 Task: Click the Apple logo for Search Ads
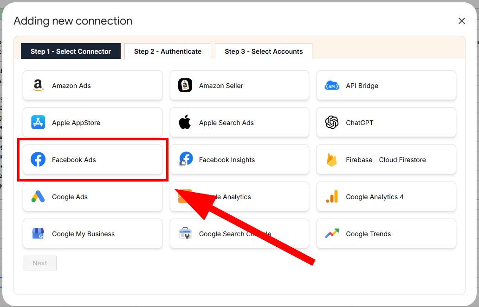click(185, 122)
